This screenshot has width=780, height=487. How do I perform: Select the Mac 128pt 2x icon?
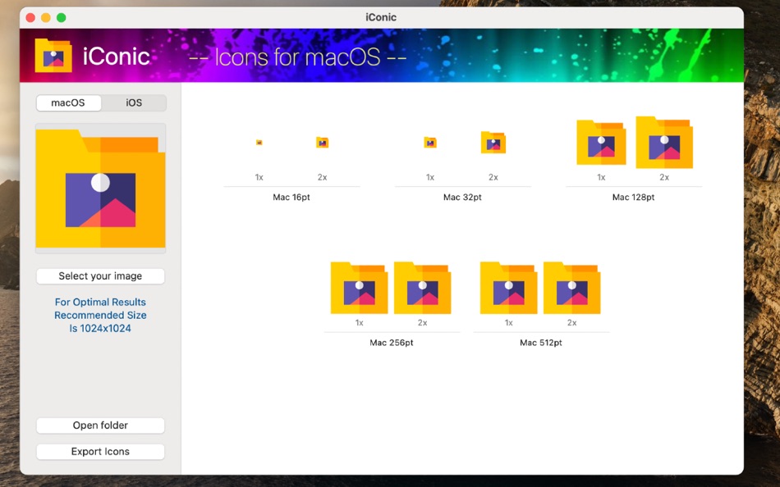click(x=664, y=143)
